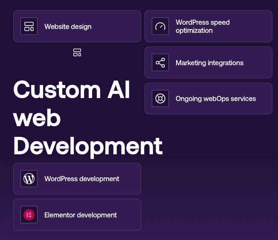278x240 pixels.
Task: Click the standalone layout icon below Website design
Action: click(77, 52)
